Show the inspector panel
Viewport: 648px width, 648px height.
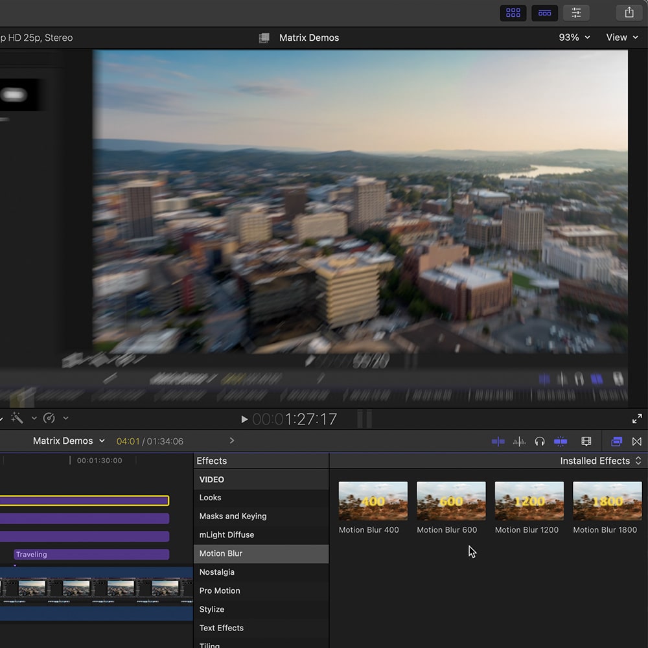click(x=576, y=12)
